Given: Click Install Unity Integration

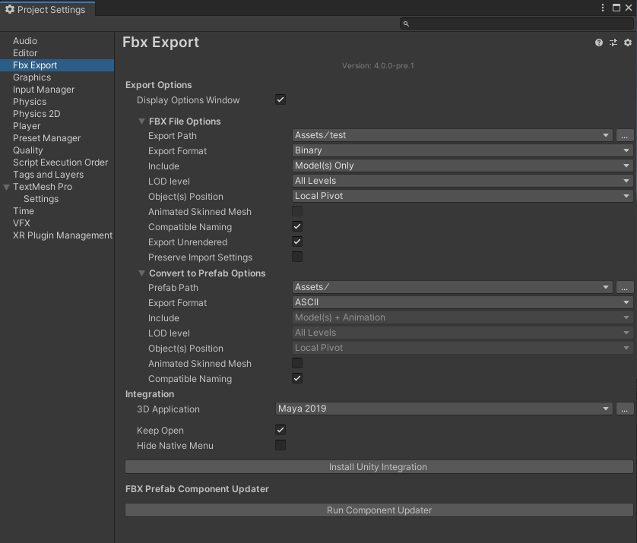Looking at the screenshot, I should 378,467.
